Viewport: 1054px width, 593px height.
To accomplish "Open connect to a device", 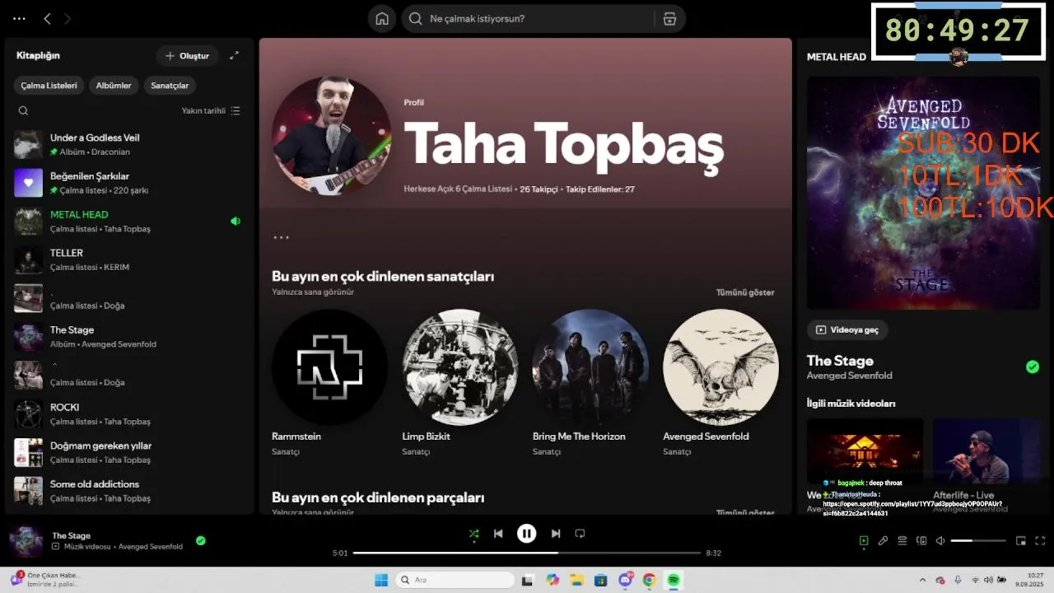I will tap(921, 541).
